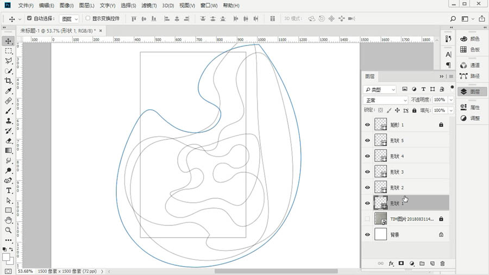Create new group with folder icon
Screen dimensions: 489x275
(x=422, y=264)
